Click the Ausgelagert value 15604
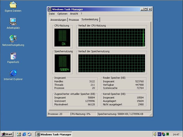The width and height of the screenshot is (183, 137). click(x=140, y=101)
